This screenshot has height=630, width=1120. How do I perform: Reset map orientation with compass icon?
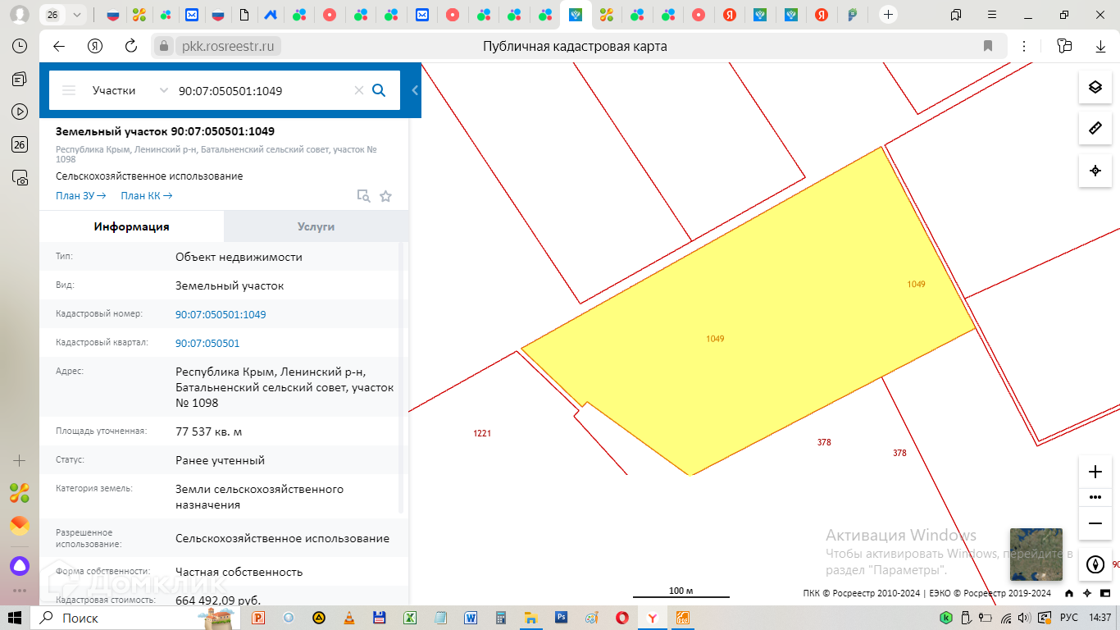(1095, 564)
